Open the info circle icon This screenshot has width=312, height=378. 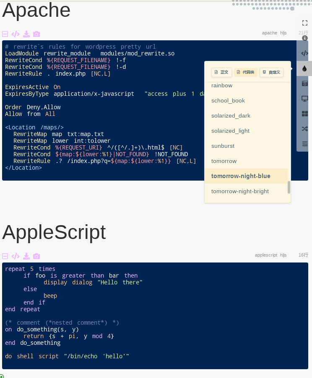[305, 38]
